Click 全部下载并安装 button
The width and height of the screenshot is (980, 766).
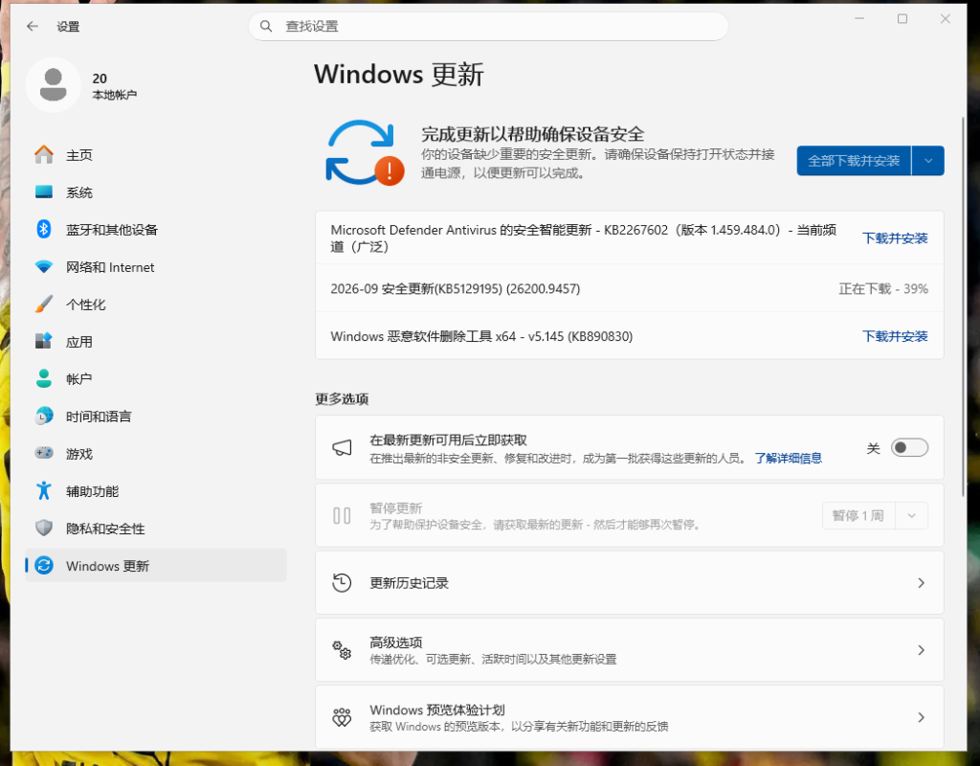tap(854, 161)
